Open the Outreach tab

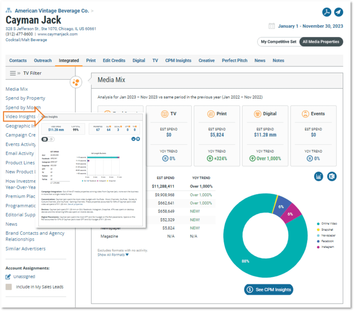click(43, 60)
